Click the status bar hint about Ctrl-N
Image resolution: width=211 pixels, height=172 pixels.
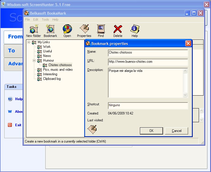coord(65,141)
